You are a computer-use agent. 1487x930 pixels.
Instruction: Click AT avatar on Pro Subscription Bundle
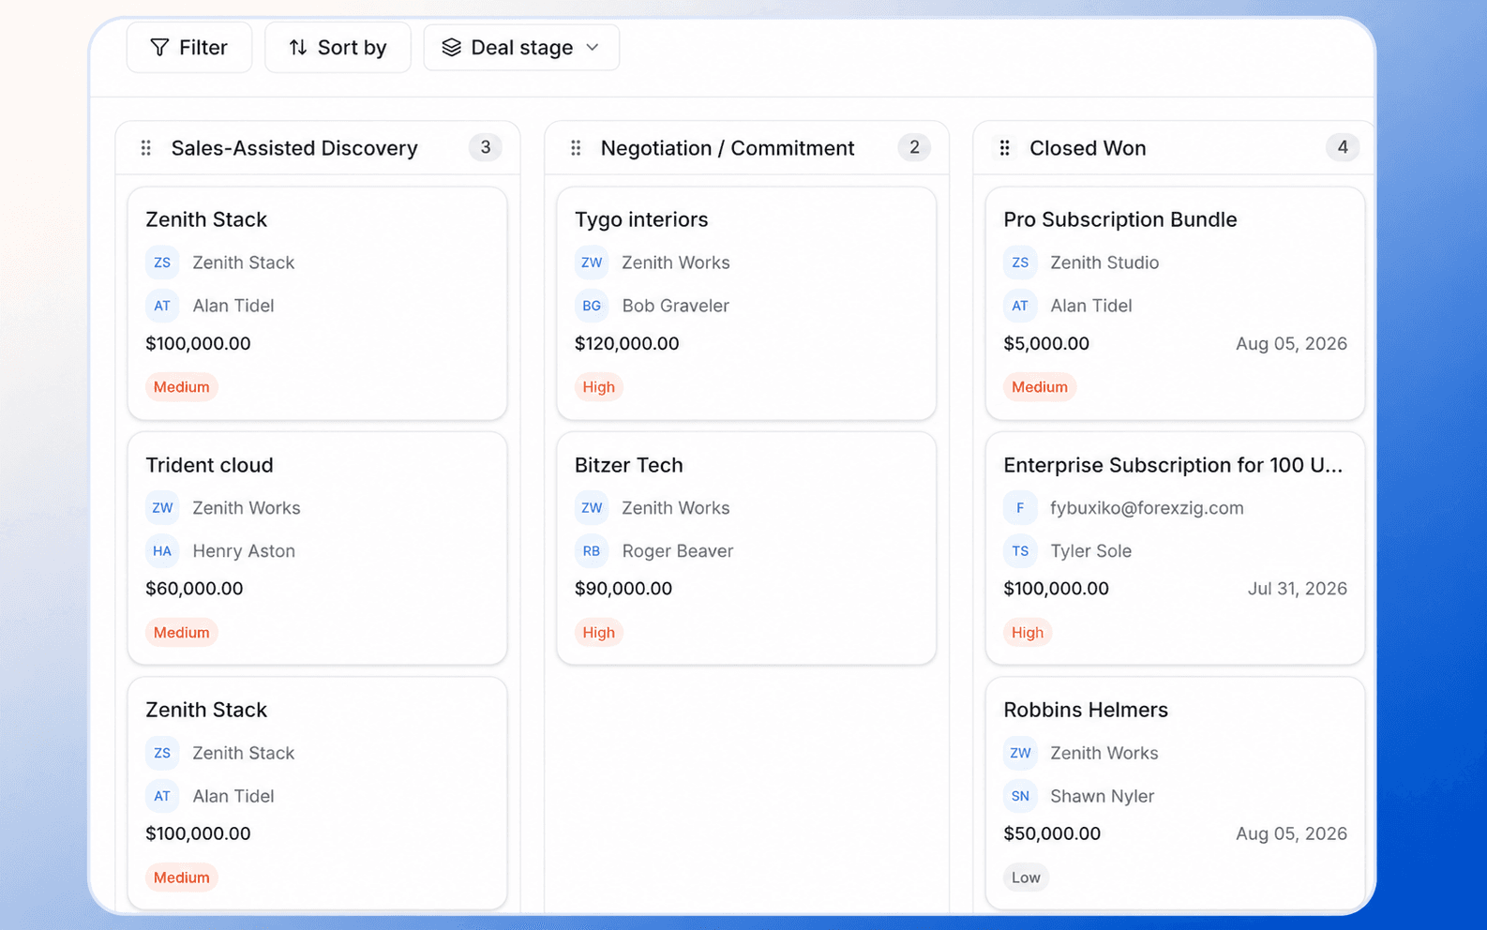pos(1020,306)
